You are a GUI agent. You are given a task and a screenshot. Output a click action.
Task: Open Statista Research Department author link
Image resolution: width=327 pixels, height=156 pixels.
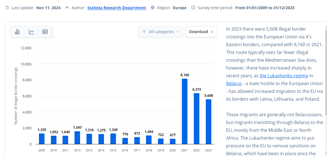pos(117,8)
